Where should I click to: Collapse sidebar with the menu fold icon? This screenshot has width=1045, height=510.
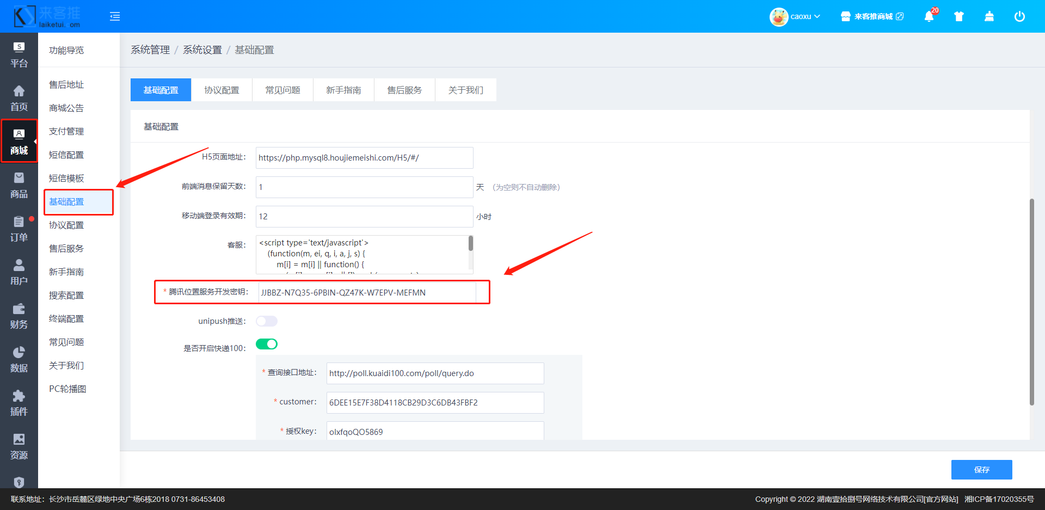coord(115,16)
